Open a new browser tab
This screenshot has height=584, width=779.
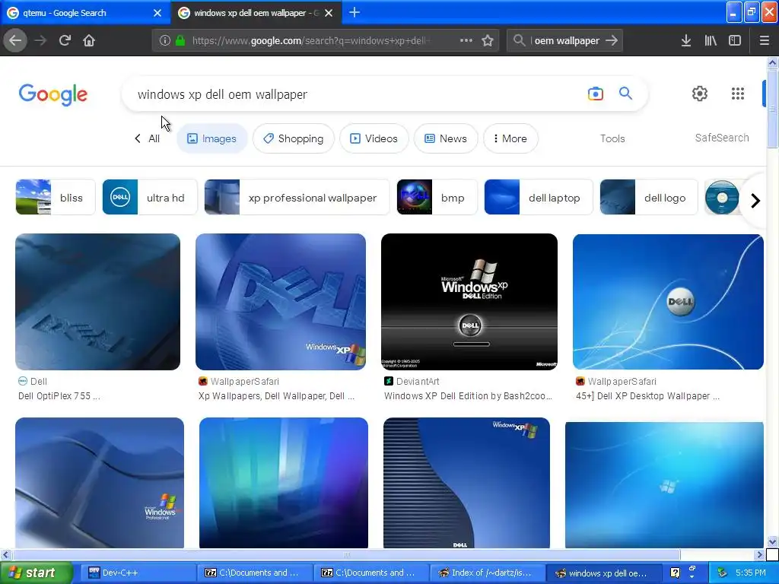(x=355, y=12)
